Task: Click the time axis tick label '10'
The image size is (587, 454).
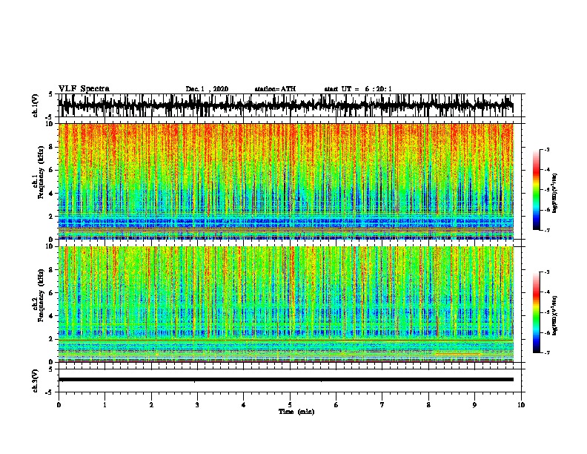Action: 521,405
